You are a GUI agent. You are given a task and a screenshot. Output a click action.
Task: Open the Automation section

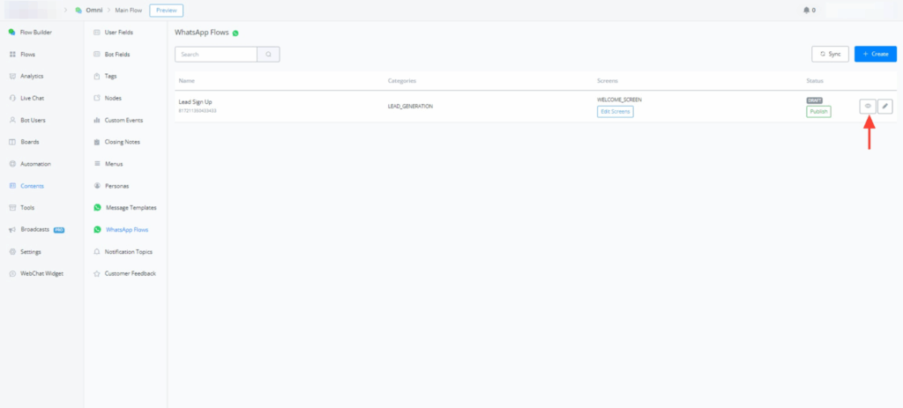click(35, 164)
